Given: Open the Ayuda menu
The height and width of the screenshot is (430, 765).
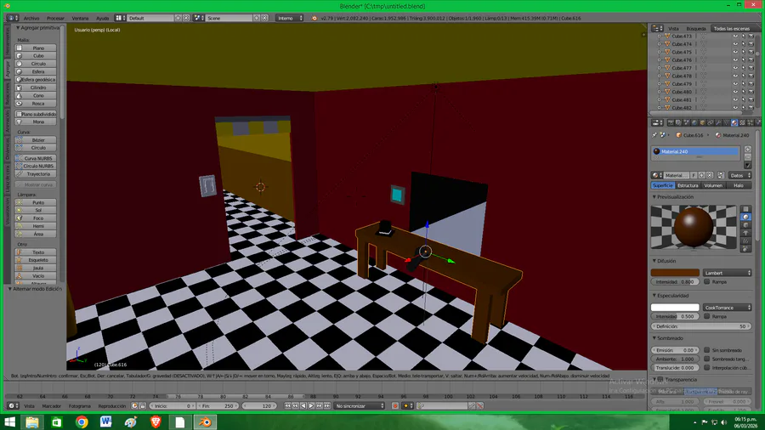Looking at the screenshot, I should pos(103,18).
